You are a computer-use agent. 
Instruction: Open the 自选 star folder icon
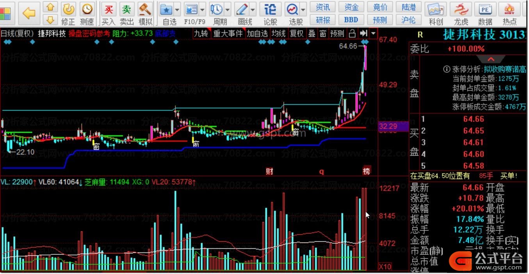[x=167, y=13]
